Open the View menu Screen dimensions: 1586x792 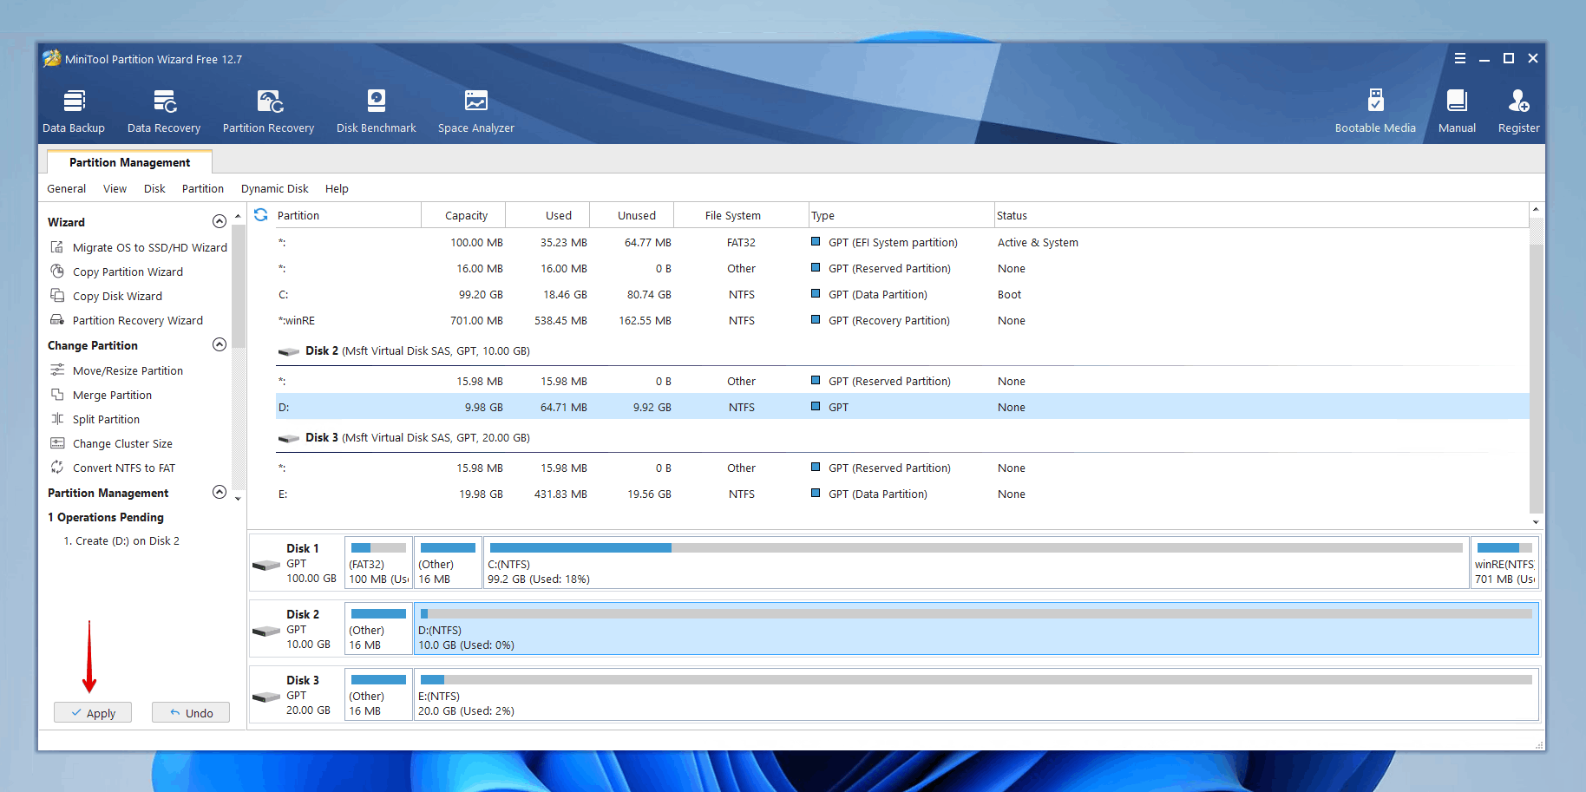(115, 188)
